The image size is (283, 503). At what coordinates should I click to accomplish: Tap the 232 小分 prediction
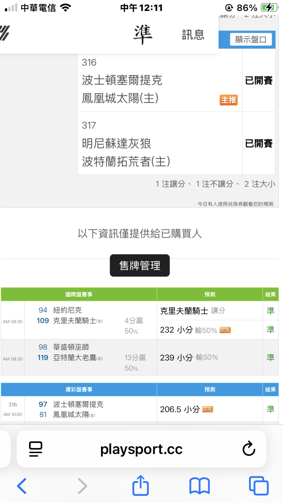click(x=176, y=330)
